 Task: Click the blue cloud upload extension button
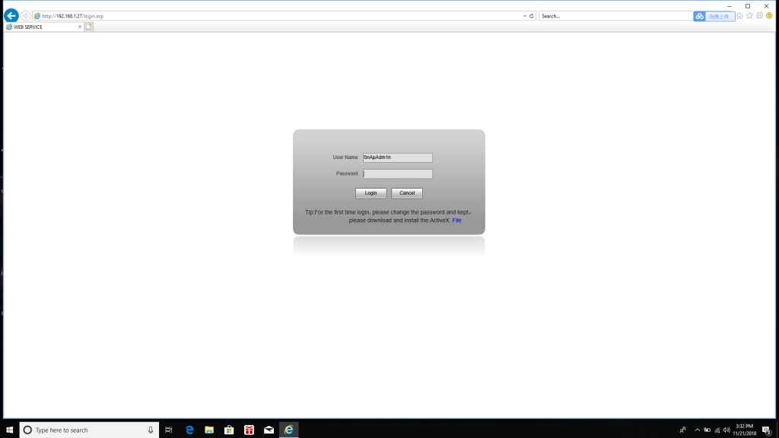coord(714,17)
